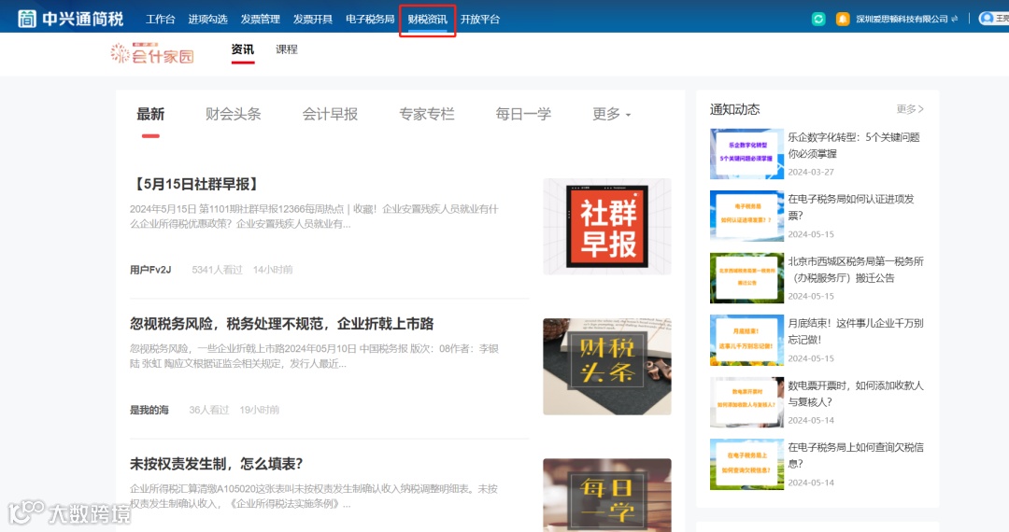The image size is (1009, 532).
Task: Select the 最新 category tab
Action: (150, 115)
